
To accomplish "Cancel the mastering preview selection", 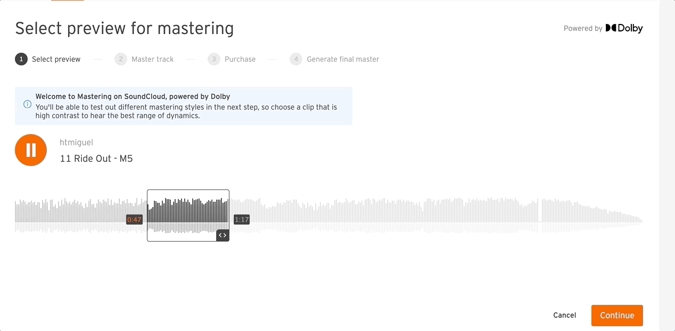I will (564, 315).
